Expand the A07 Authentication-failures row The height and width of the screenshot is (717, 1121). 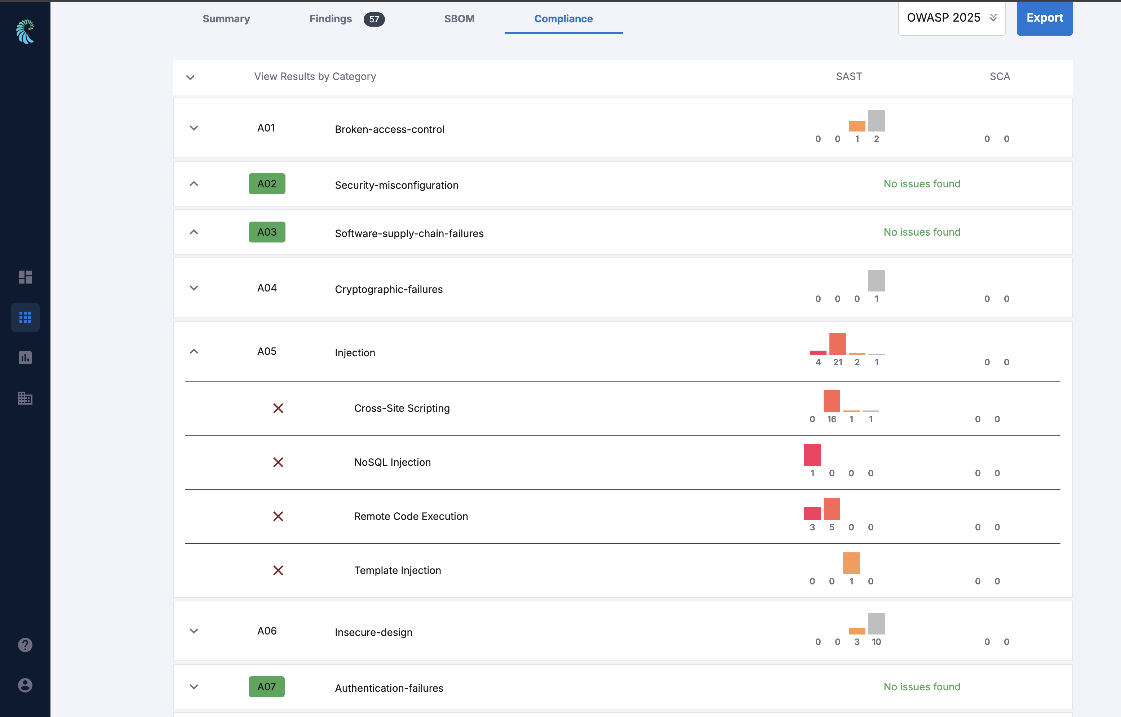tap(194, 687)
